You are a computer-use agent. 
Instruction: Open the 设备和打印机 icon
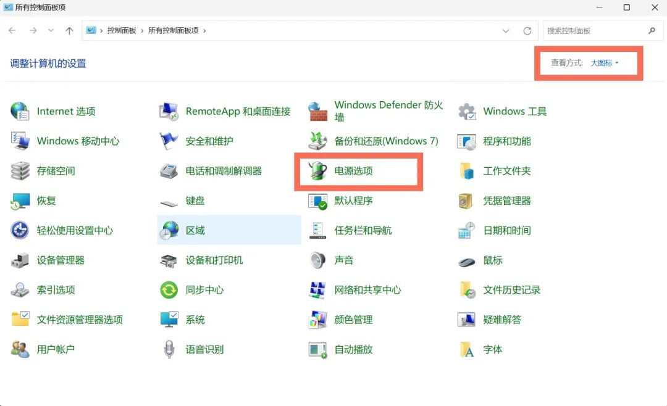169,260
